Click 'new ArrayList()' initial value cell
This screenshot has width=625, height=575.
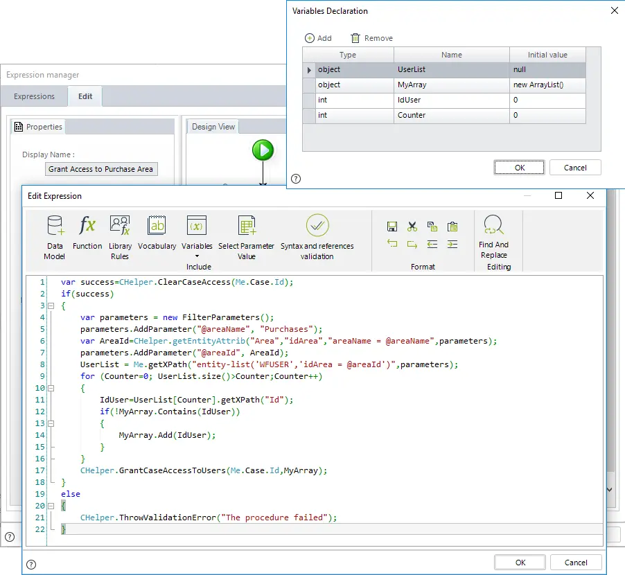547,85
